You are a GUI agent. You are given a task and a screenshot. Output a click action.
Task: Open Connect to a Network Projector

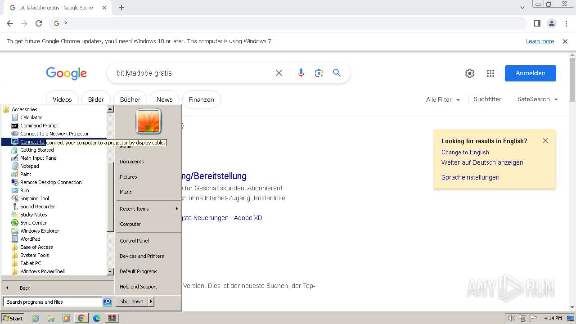[x=54, y=134]
